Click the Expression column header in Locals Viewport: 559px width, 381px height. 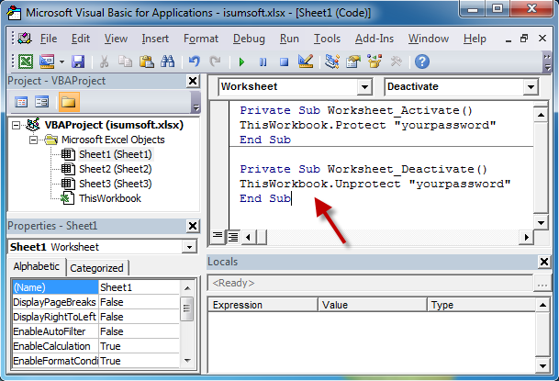click(263, 305)
